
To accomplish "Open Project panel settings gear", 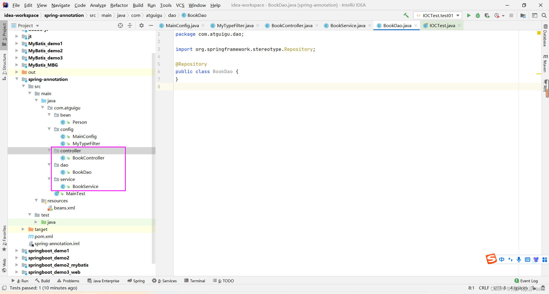I will pos(142,25).
